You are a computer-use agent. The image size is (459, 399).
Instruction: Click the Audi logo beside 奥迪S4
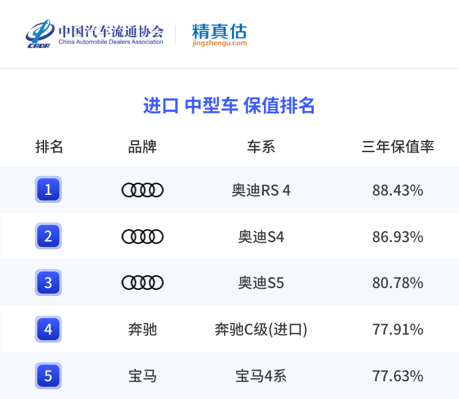(x=143, y=237)
